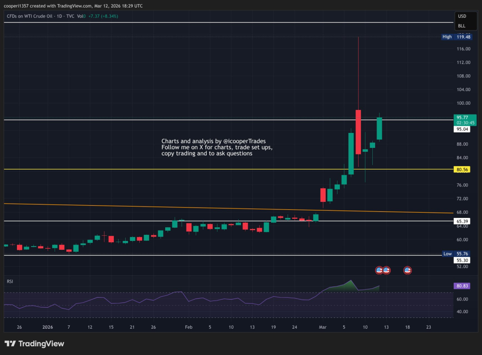Click the 55.30 price level label
The height and width of the screenshot is (355, 482).
(x=461, y=260)
